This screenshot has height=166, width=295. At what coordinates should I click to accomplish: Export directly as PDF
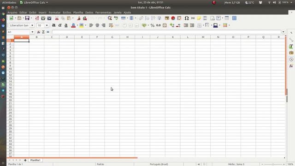37,18
